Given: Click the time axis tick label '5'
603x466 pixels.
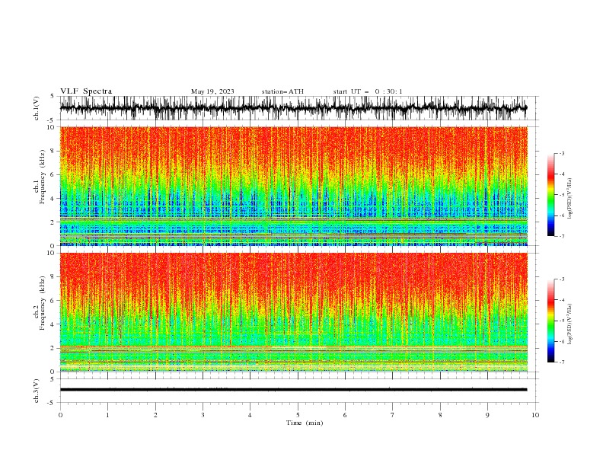Looking at the screenshot, I should point(298,415).
